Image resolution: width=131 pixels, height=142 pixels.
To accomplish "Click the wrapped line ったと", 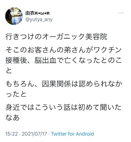I will tap(16, 94).
